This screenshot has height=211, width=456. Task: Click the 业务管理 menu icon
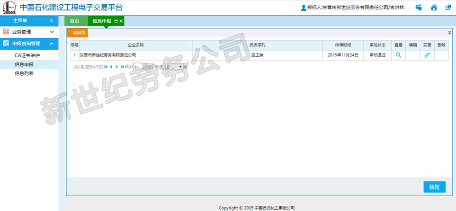pos(6,32)
